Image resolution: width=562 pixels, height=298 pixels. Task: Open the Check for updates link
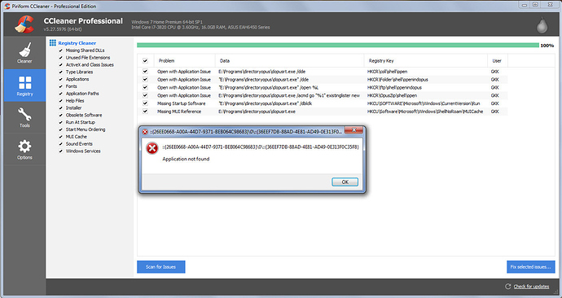[x=531, y=286]
